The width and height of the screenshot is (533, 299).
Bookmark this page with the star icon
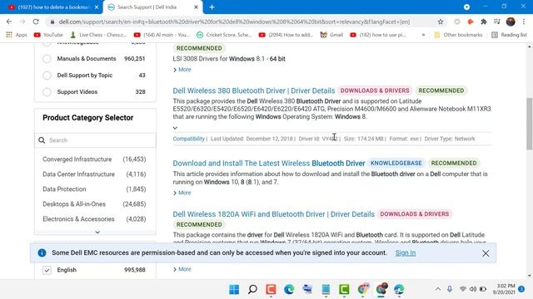(x=441, y=22)
